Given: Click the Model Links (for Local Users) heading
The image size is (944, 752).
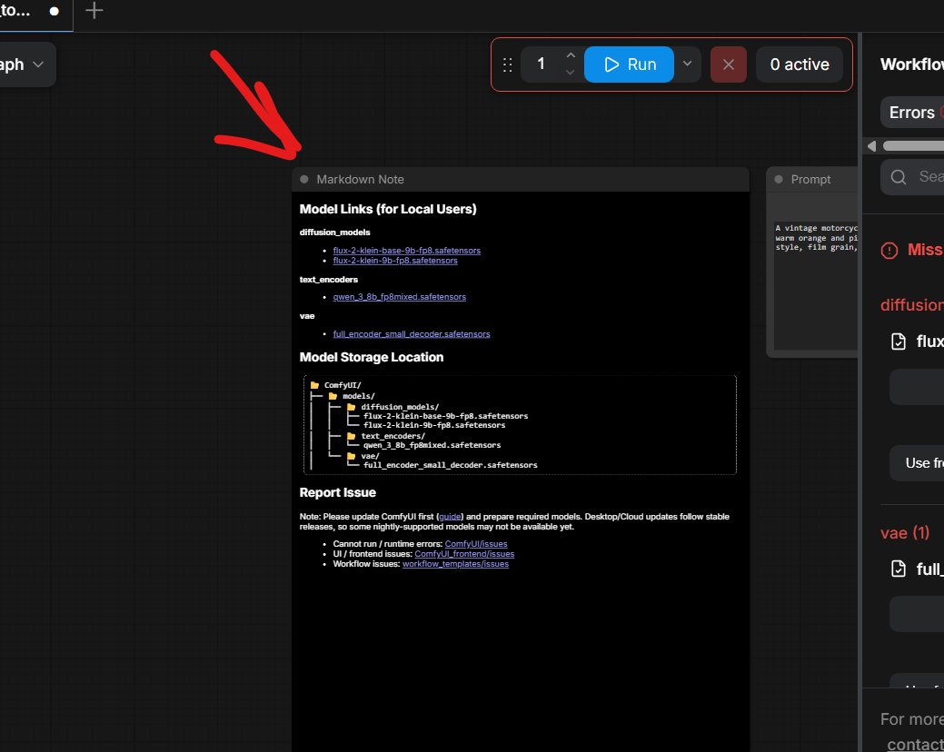Looking at the screenshot, I should coord(388,210).
